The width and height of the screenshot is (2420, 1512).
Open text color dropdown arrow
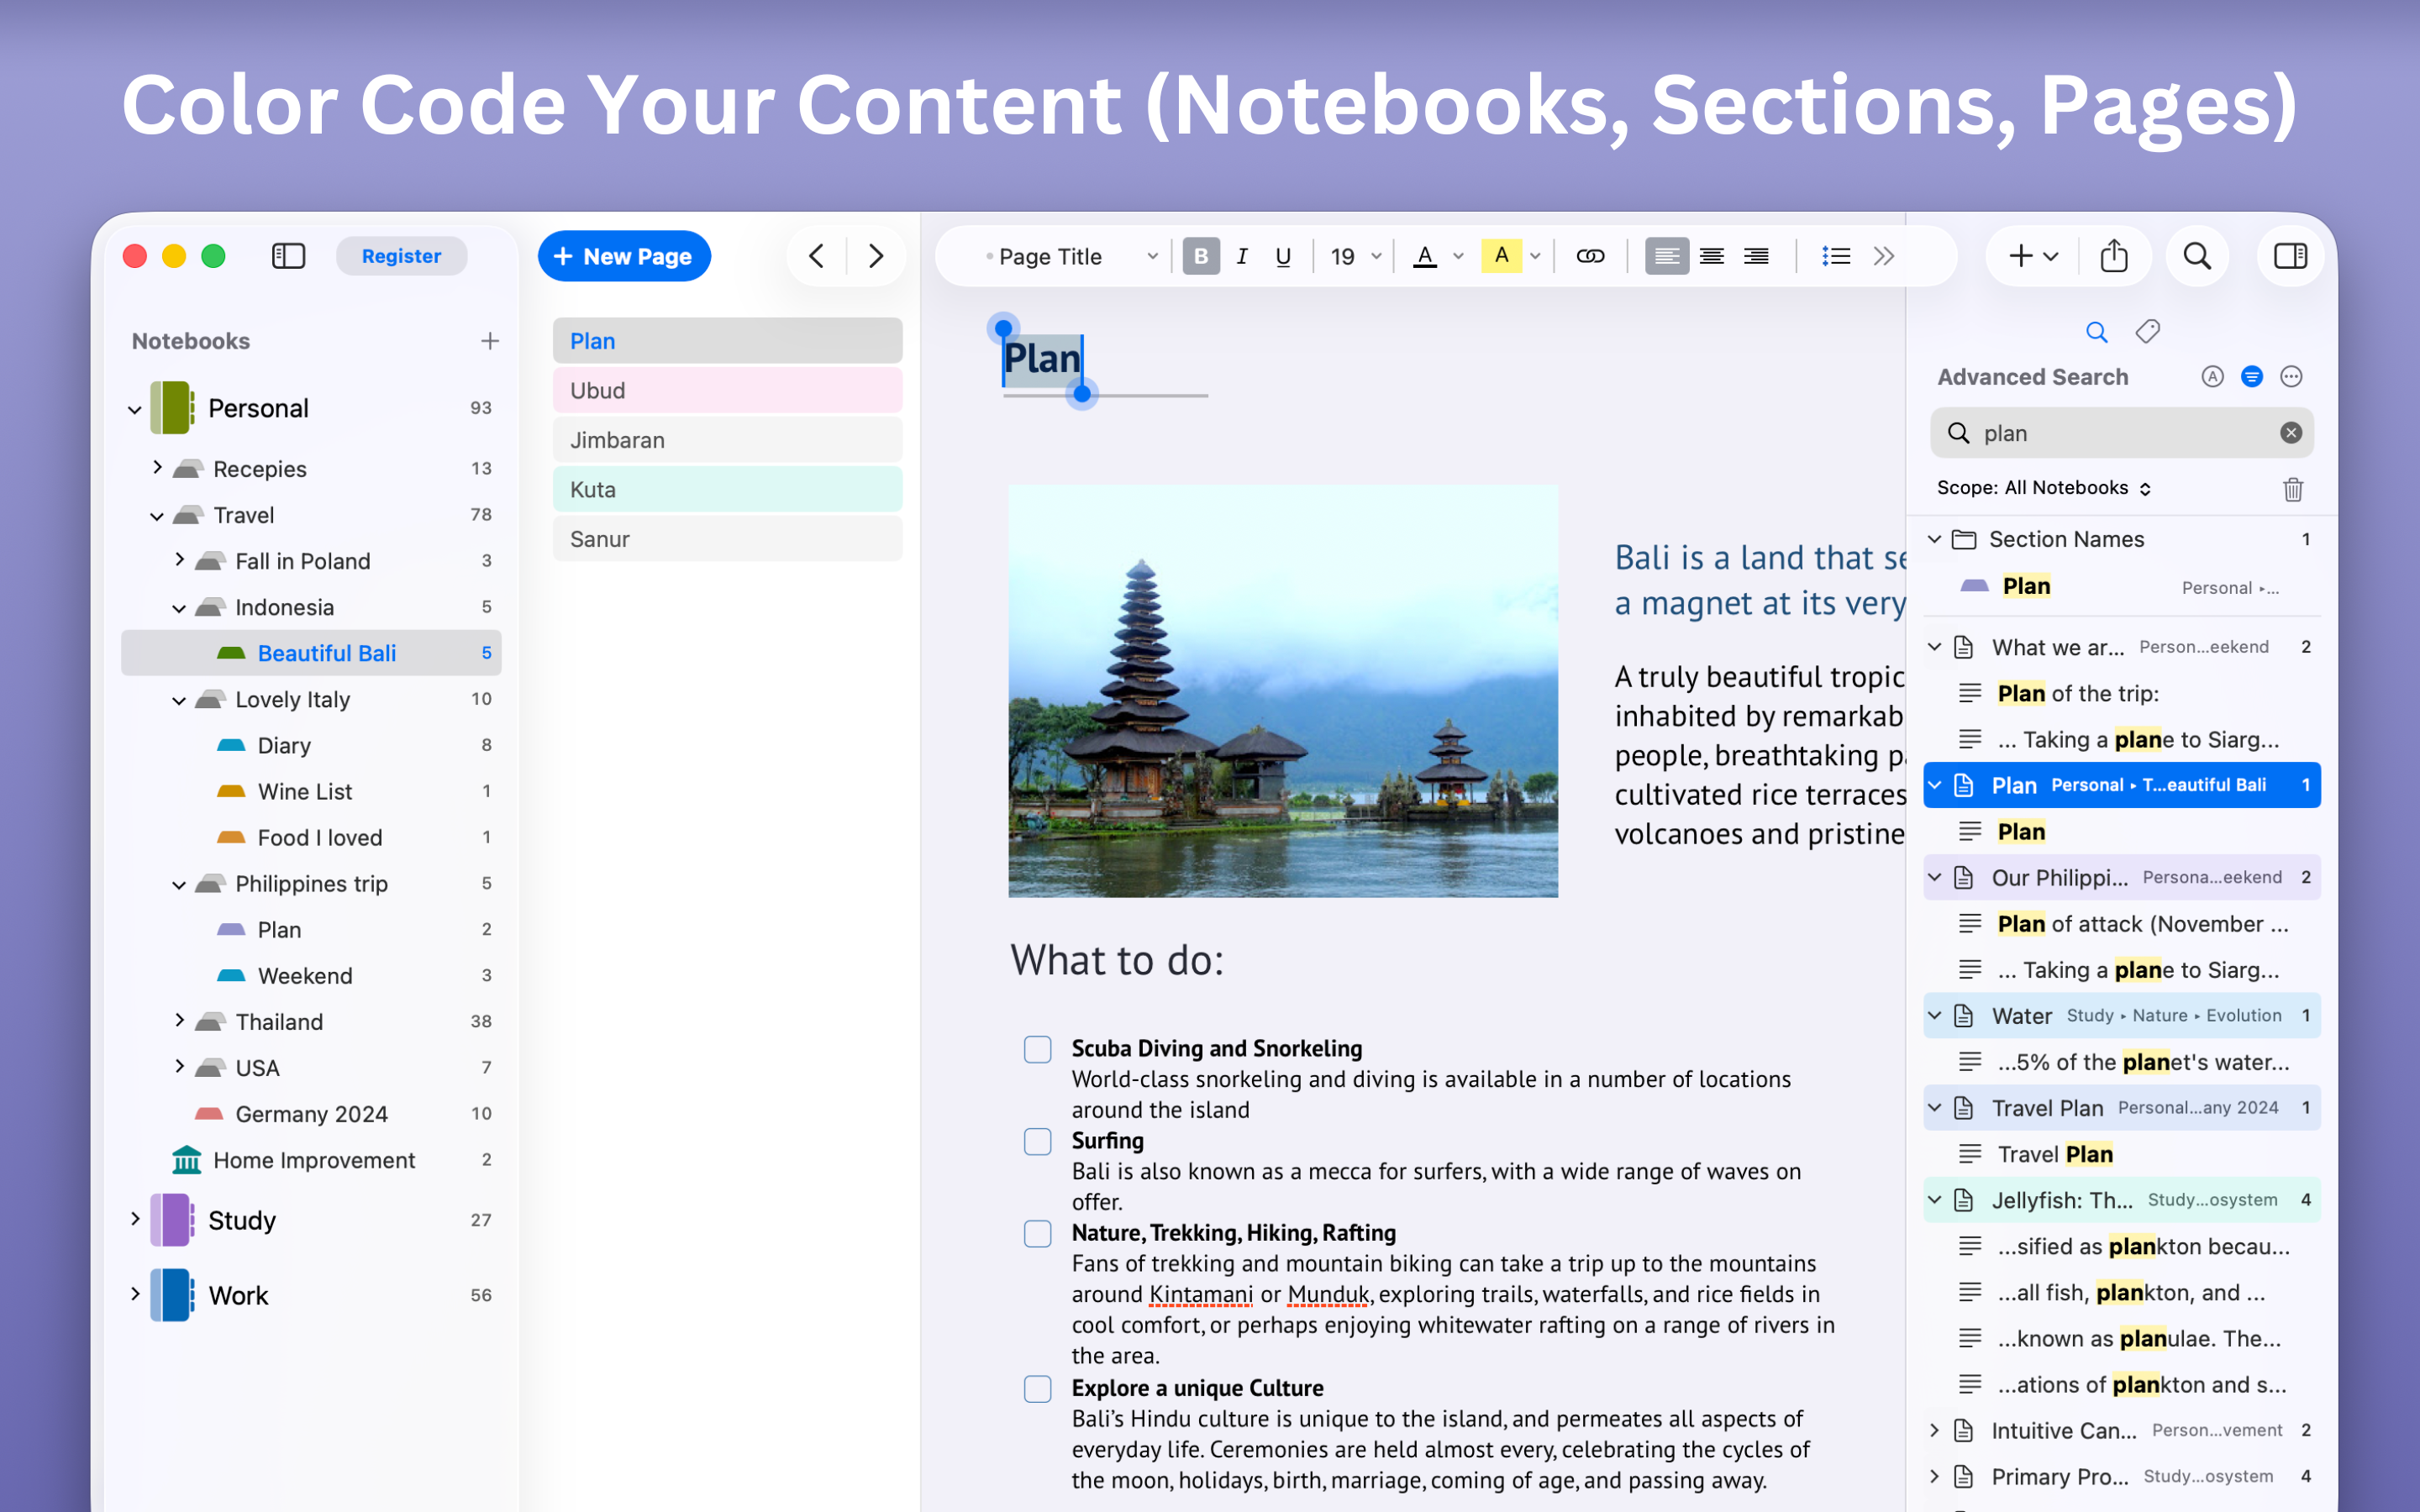pos(1459,256)
